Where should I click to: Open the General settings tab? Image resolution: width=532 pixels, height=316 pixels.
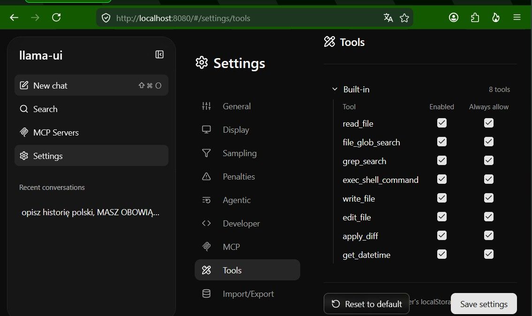[247, 106]
